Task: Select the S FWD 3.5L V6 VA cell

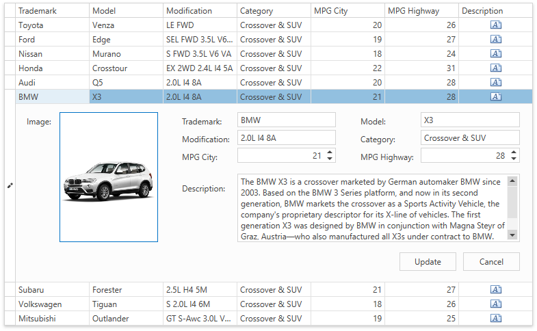Action: click(200, 54)
